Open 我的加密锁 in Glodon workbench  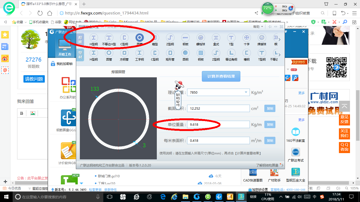pos(62,64)
